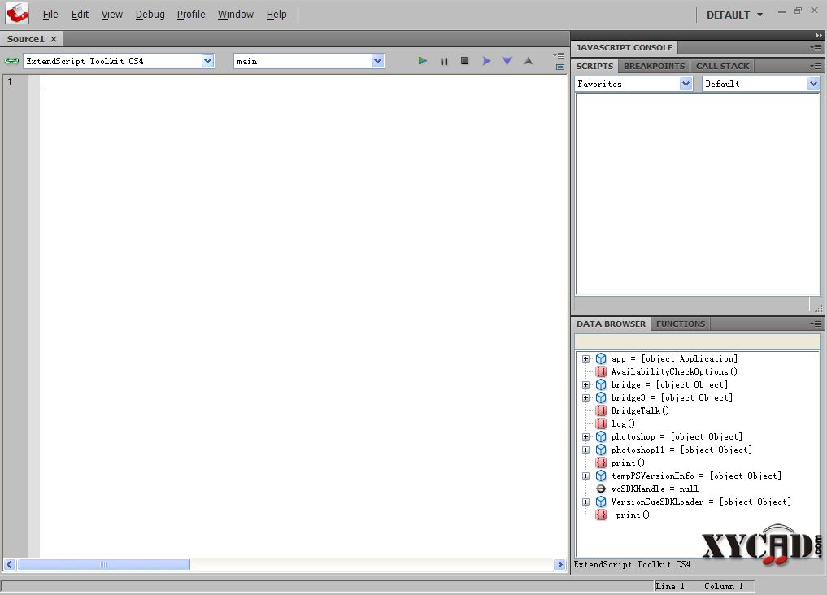Expand the tempPSVersionInfo node
Image resolution: width=827 pixels, height=595 pixels.
click(586, 476)
